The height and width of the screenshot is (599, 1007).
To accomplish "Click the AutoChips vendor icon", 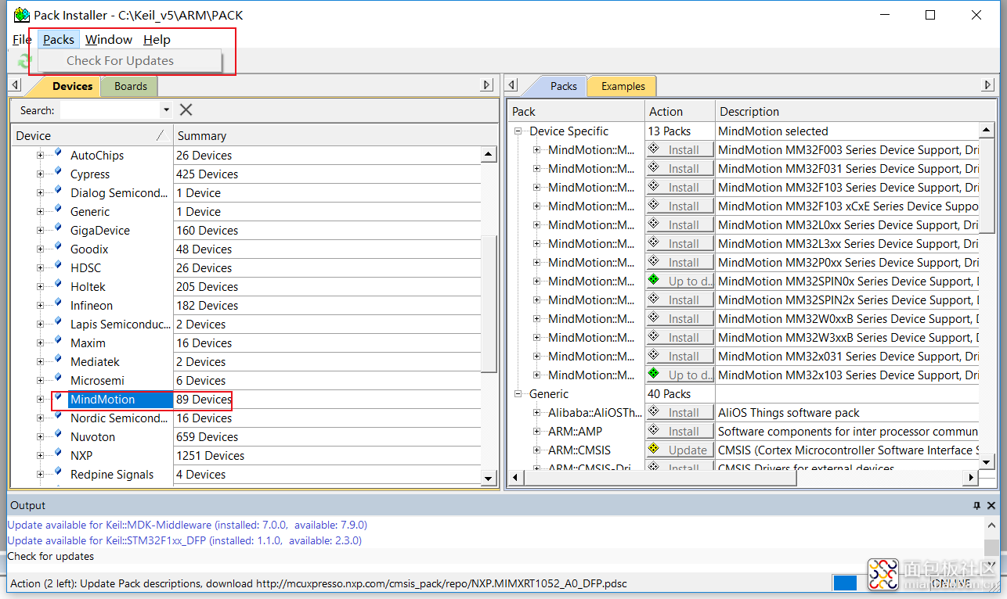I will pos(58,154).
